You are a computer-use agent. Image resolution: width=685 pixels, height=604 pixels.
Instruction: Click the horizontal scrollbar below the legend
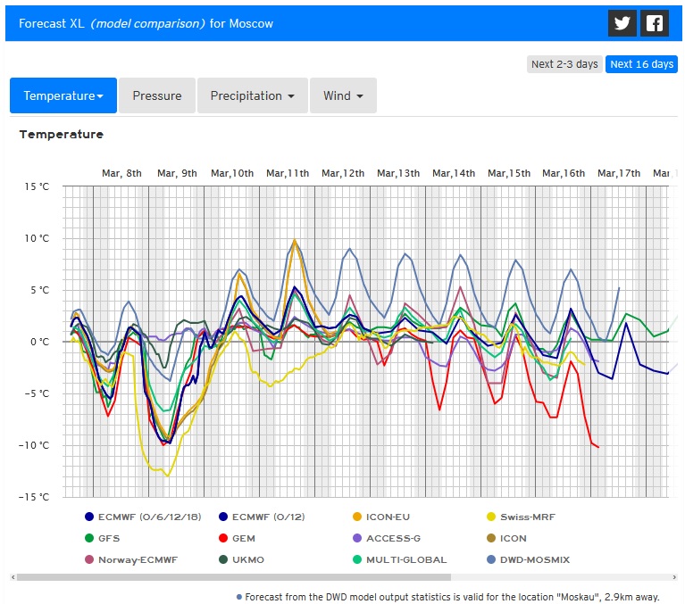(234, 577)
